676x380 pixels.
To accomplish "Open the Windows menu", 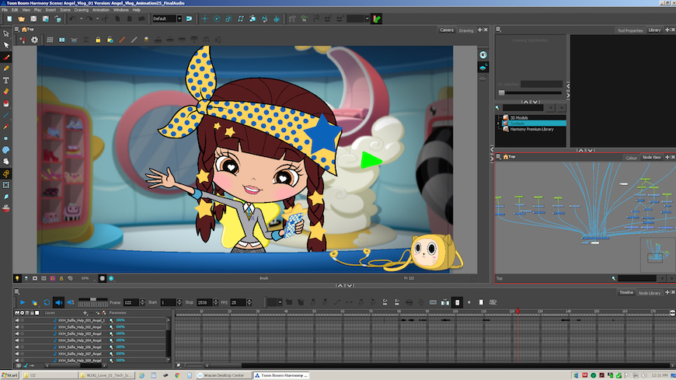I will click(x=120, y=10).
